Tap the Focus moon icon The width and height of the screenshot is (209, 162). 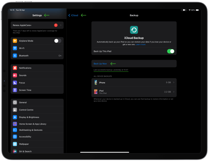pos(15,83)
